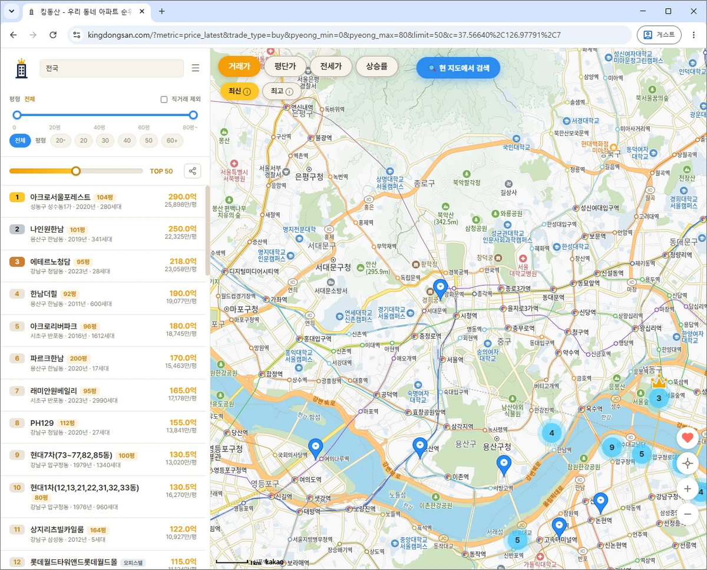Click cluster marker 5 near 신반포
The image size is (707, 570).
pyautogui.click(x=517, y=540)
